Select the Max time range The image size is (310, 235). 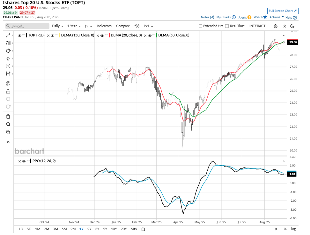(134, 229)
